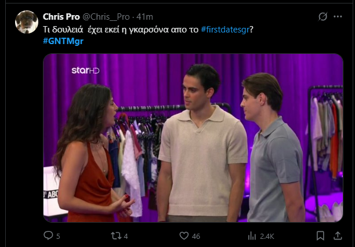Screen dimensions: 355x247
Task: Click the reply count of 5
Action: point(58,236)
